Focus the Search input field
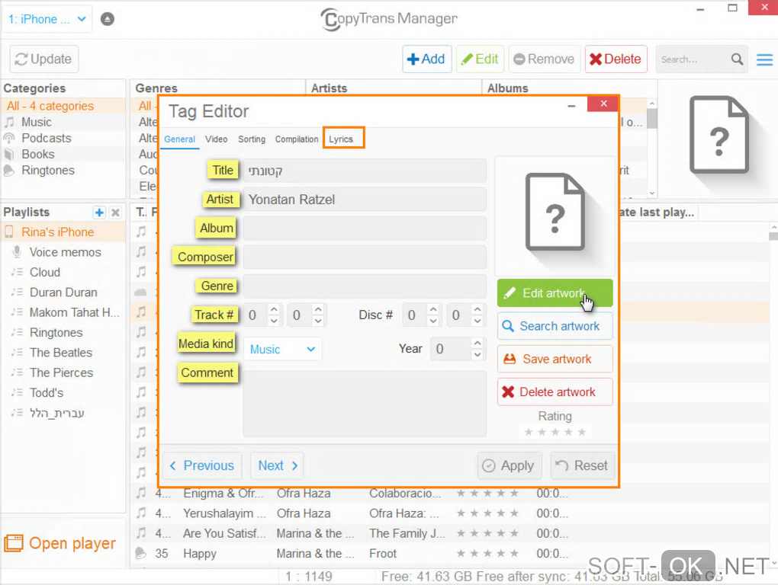Screen dimensions: 778x585 (693, 59)
